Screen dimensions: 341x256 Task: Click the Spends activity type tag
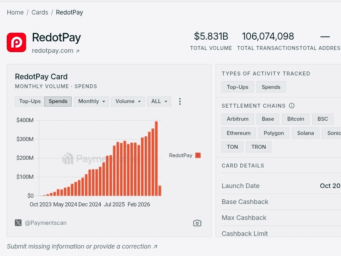click(271, 87)
